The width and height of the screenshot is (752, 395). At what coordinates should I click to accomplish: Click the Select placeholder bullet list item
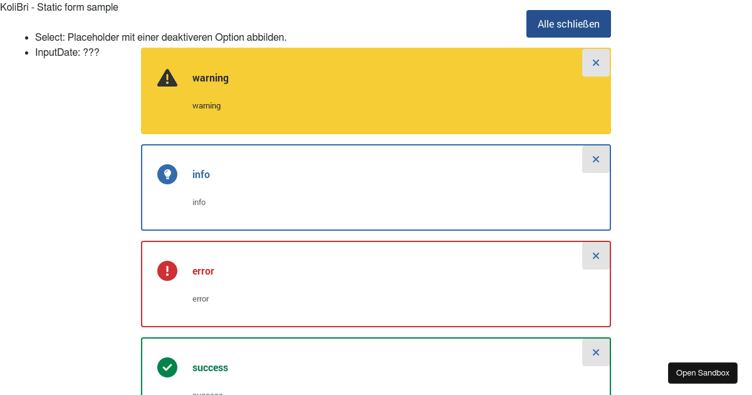161,37
